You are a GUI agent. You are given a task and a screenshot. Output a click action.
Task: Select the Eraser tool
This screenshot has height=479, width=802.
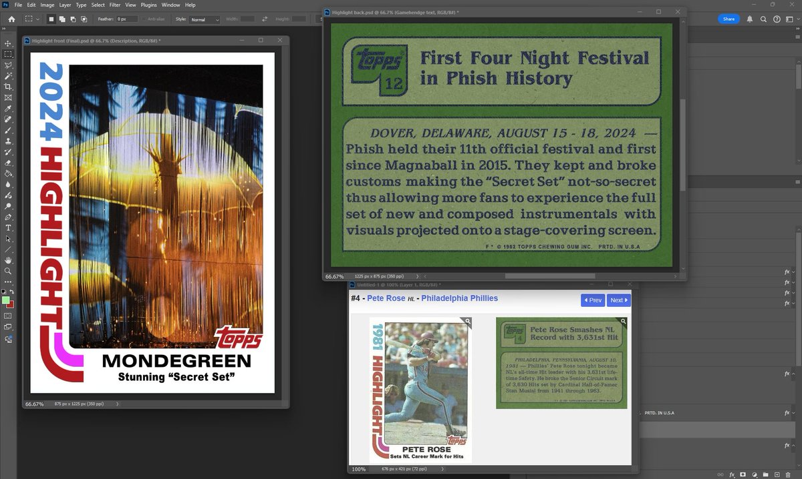pyautogui.click(x=8, y=163)
